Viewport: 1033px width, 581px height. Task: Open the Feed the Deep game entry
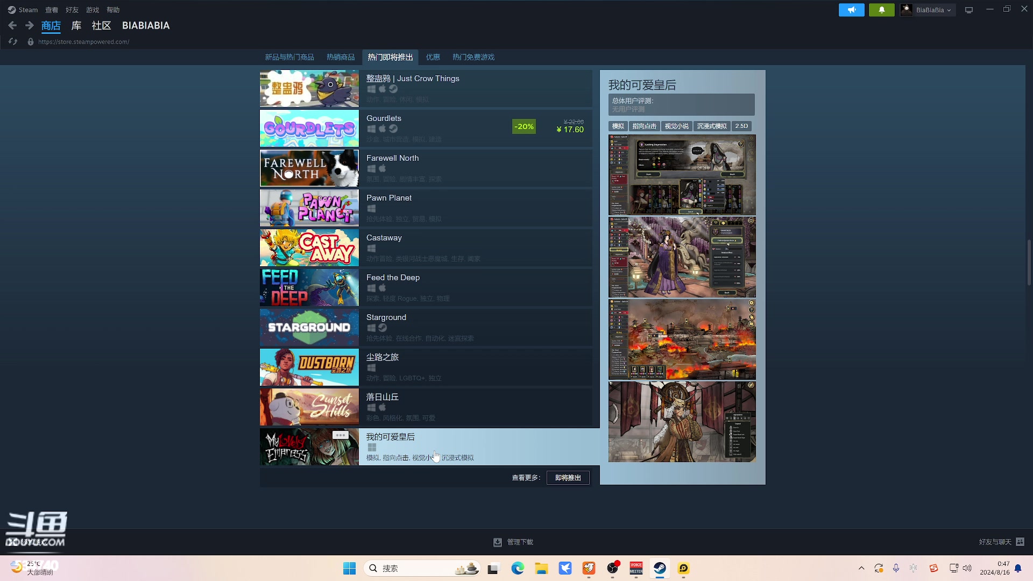click(x=426, y=288)
